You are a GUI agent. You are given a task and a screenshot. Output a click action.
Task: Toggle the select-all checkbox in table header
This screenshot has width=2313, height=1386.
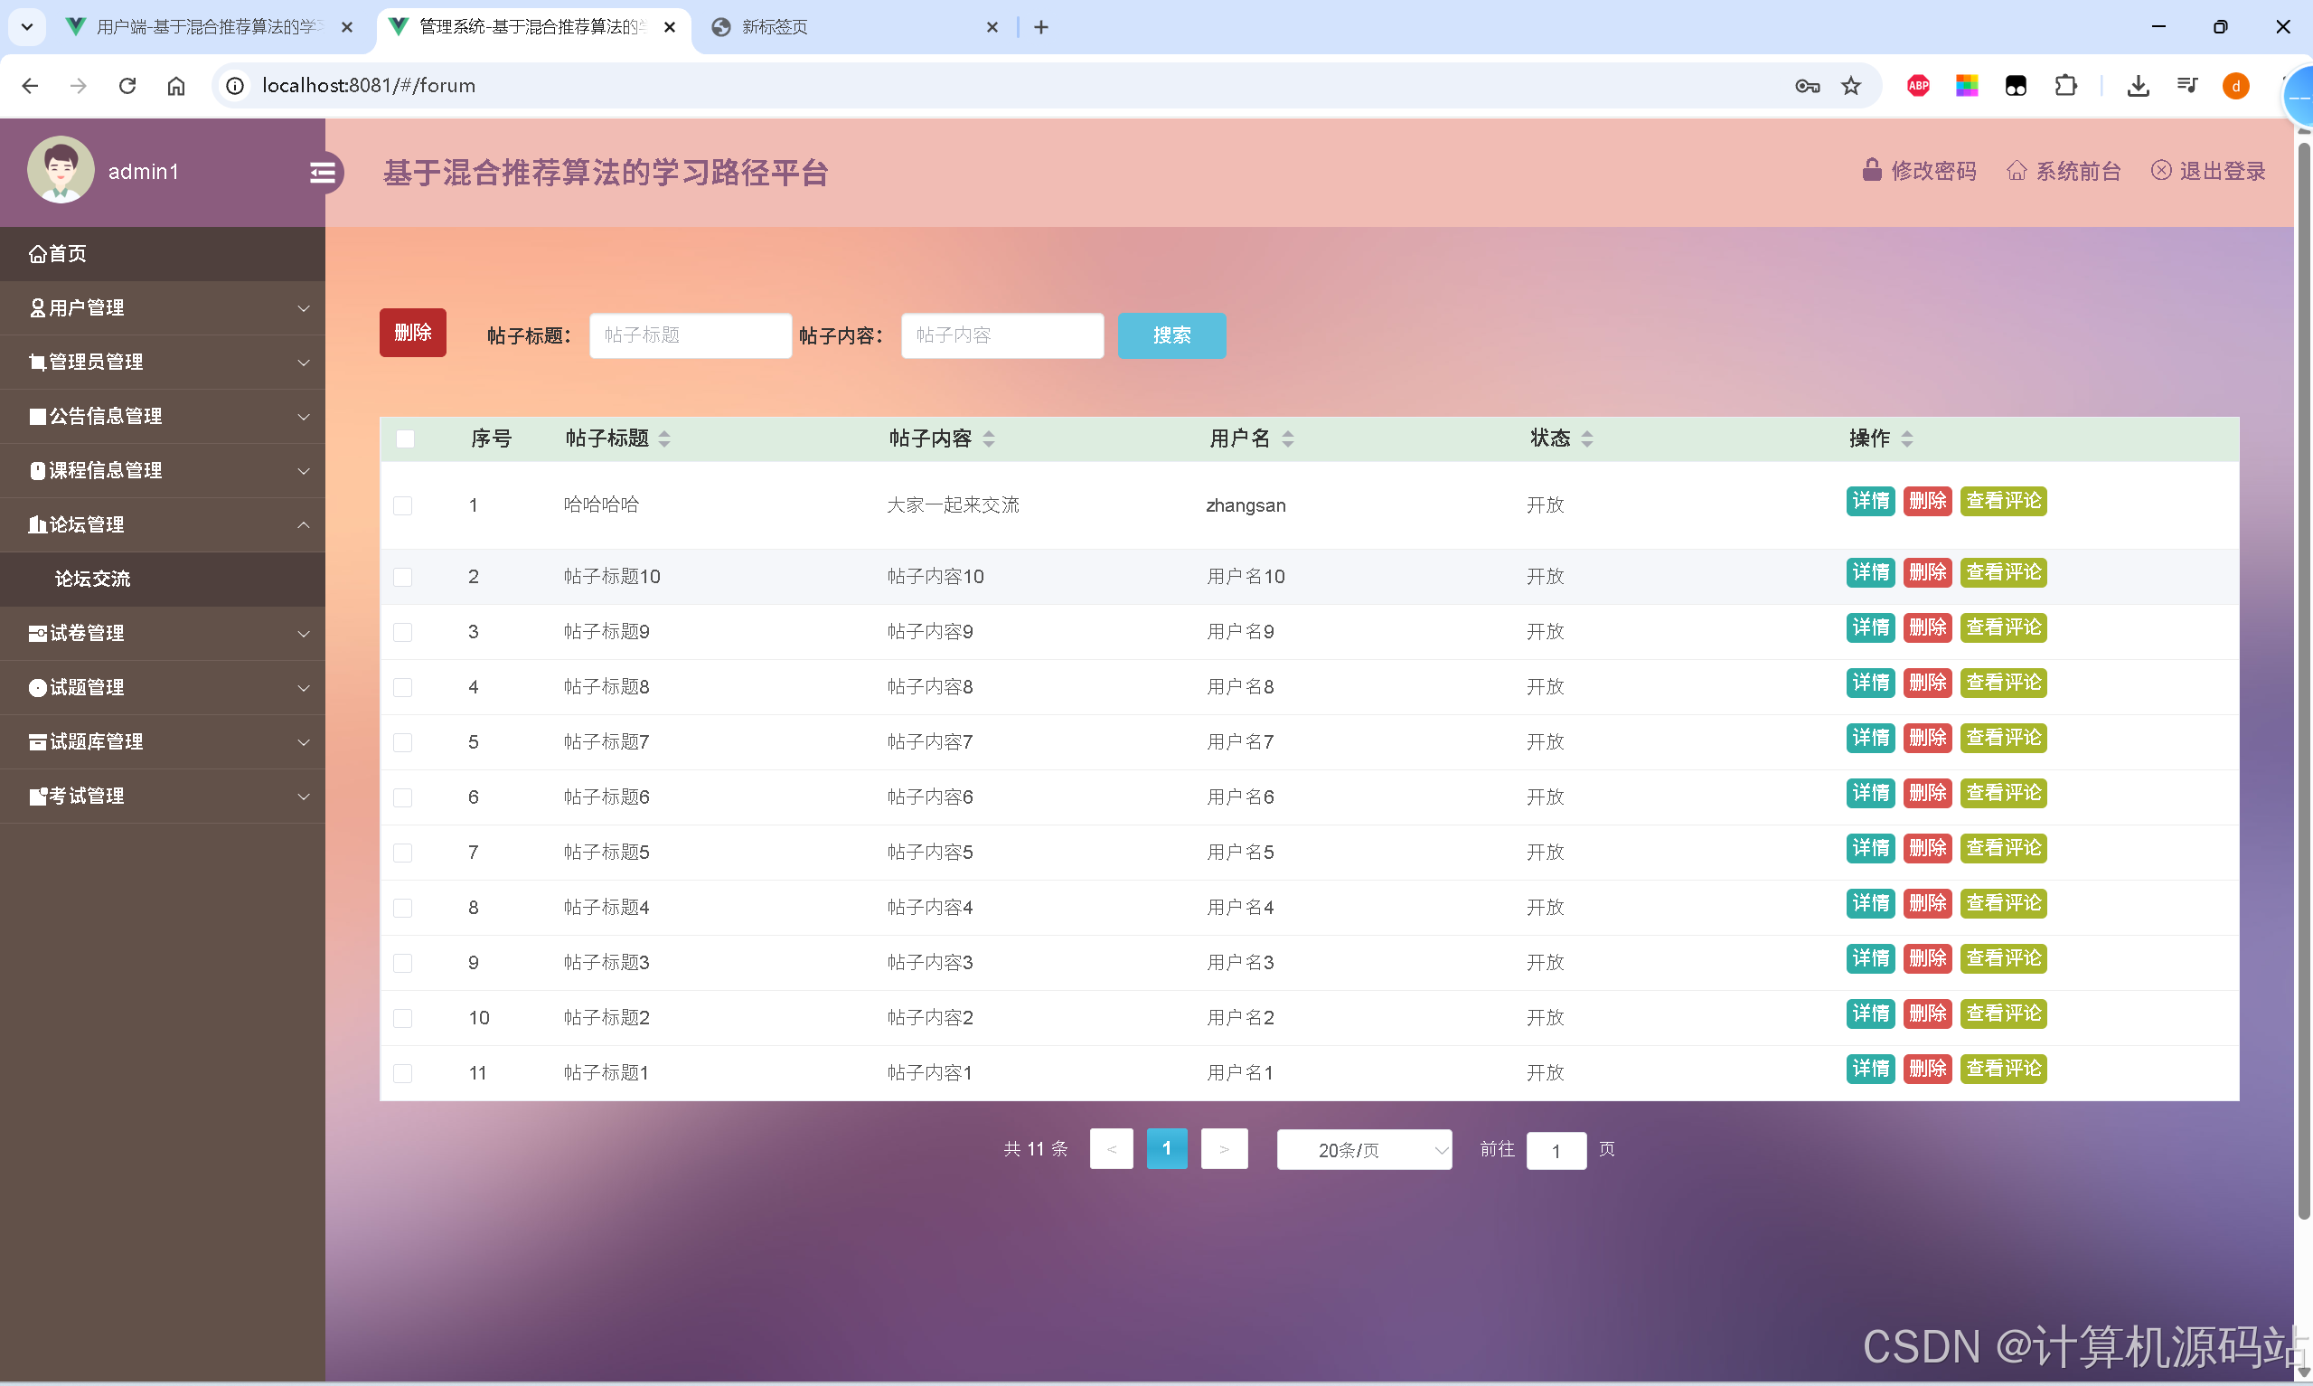pyautogui.click(x=405, y=438)
